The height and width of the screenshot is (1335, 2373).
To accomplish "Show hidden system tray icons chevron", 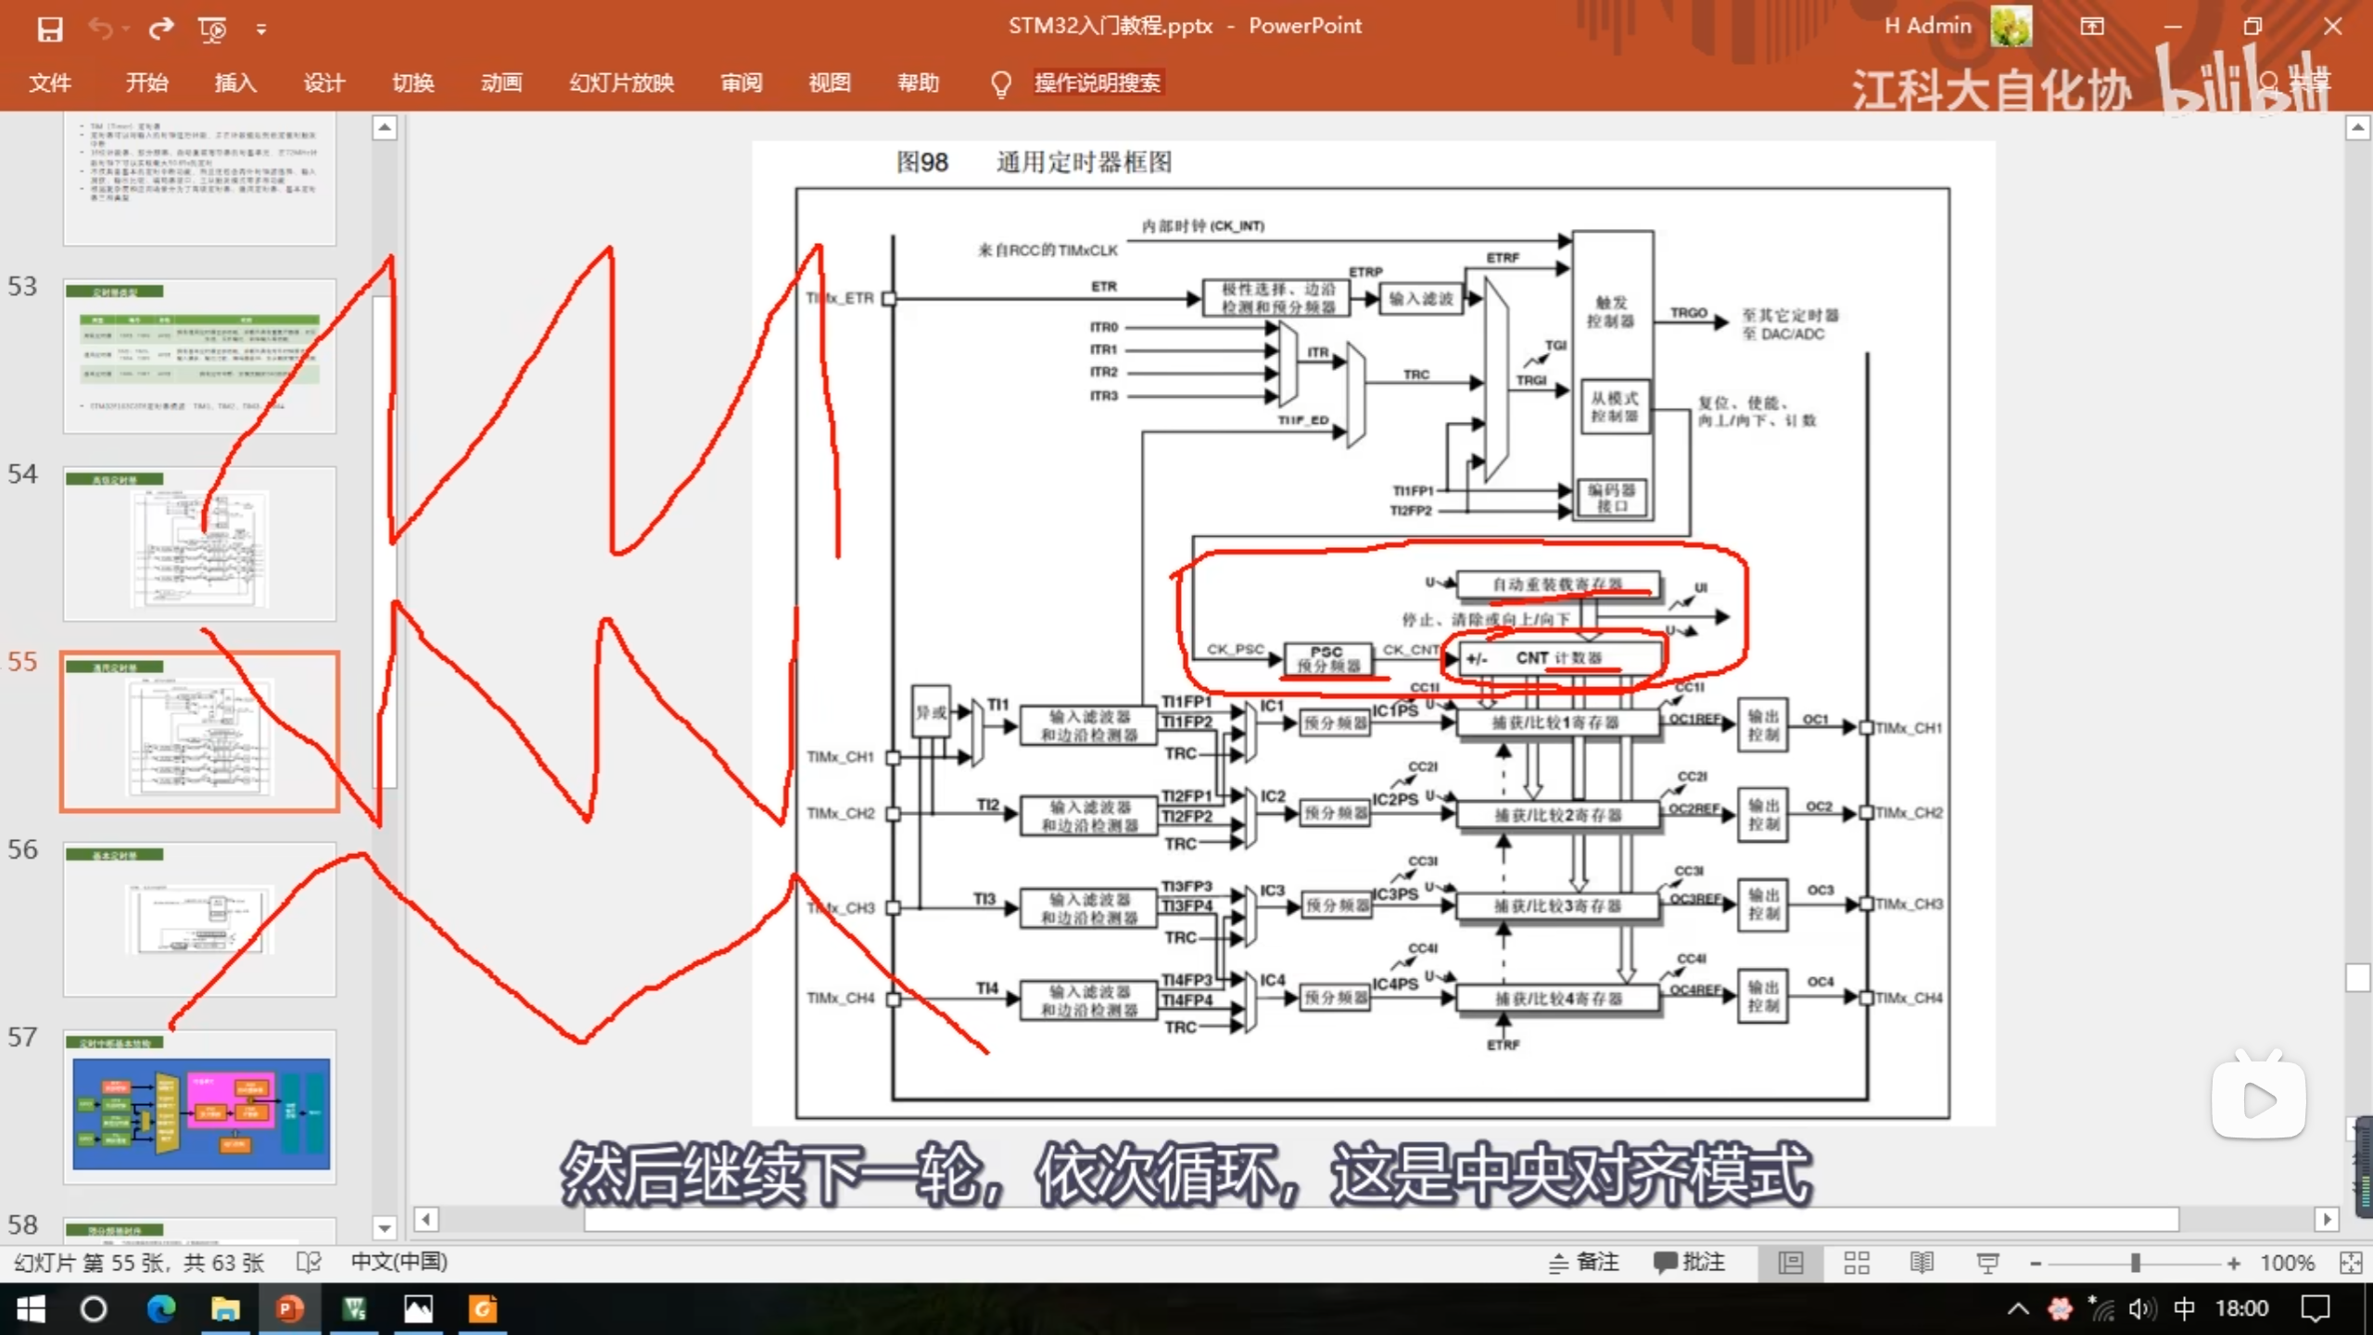I will [2018, 1309].
